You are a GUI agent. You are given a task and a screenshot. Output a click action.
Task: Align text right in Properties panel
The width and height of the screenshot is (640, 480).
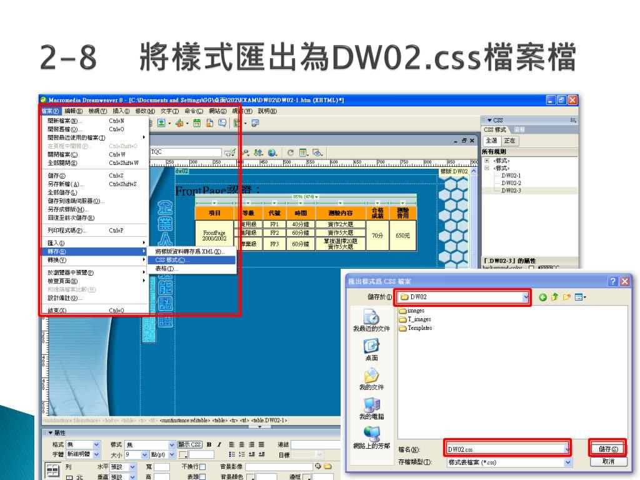point(251,444)
